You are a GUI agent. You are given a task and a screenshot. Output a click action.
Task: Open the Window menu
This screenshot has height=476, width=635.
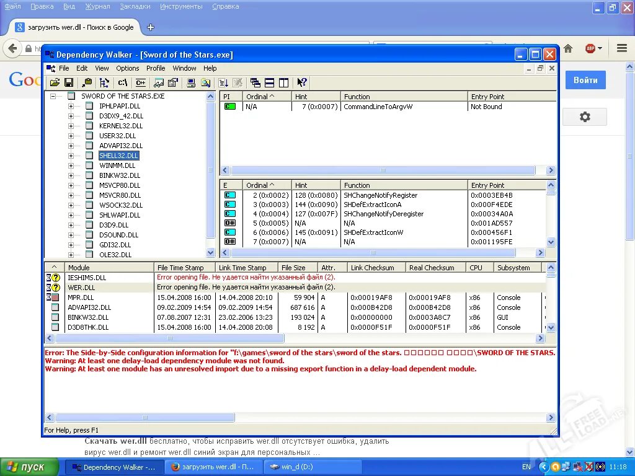[x=184, y=68]
